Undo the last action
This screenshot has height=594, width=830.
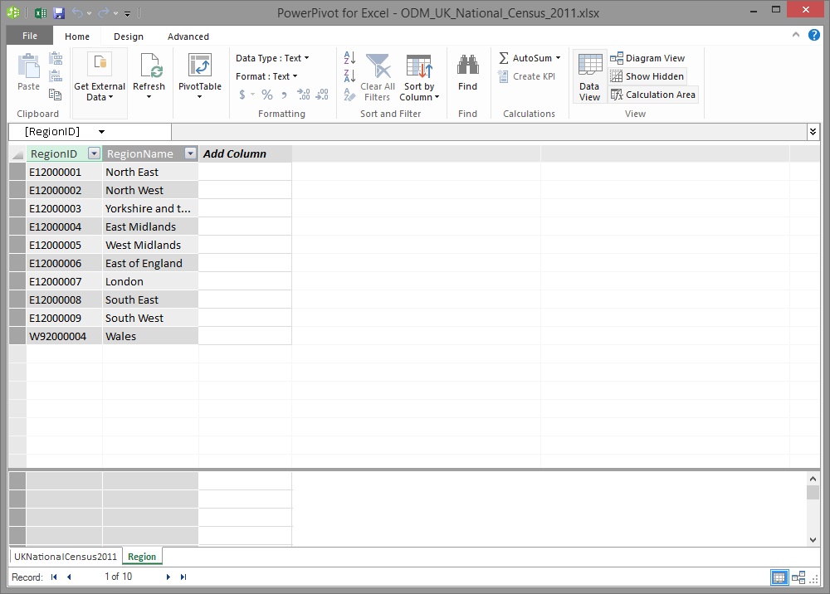[77, 12]
